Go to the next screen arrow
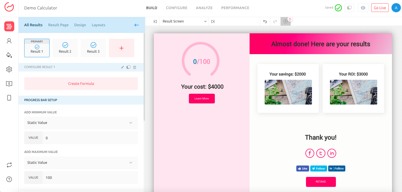The width and height of the screenshot is (402, 192). pos(213,21)
